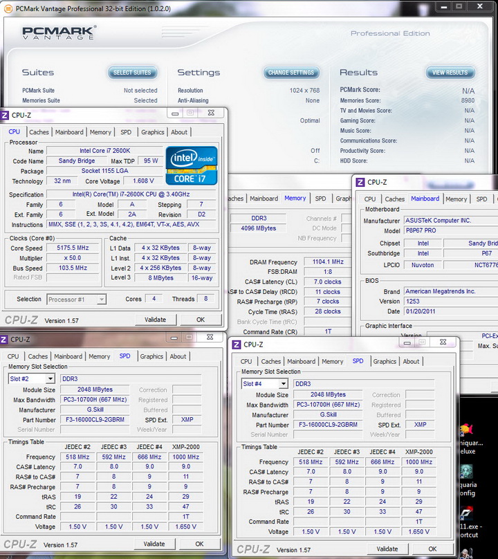Open the Slot #4 memory slot dropdown
Viewport: 498px width, 559px height.
pos(284,383)
